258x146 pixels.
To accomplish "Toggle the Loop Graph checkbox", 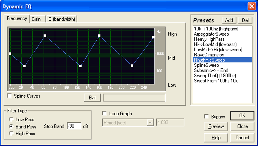I will (x=104, y=114).
